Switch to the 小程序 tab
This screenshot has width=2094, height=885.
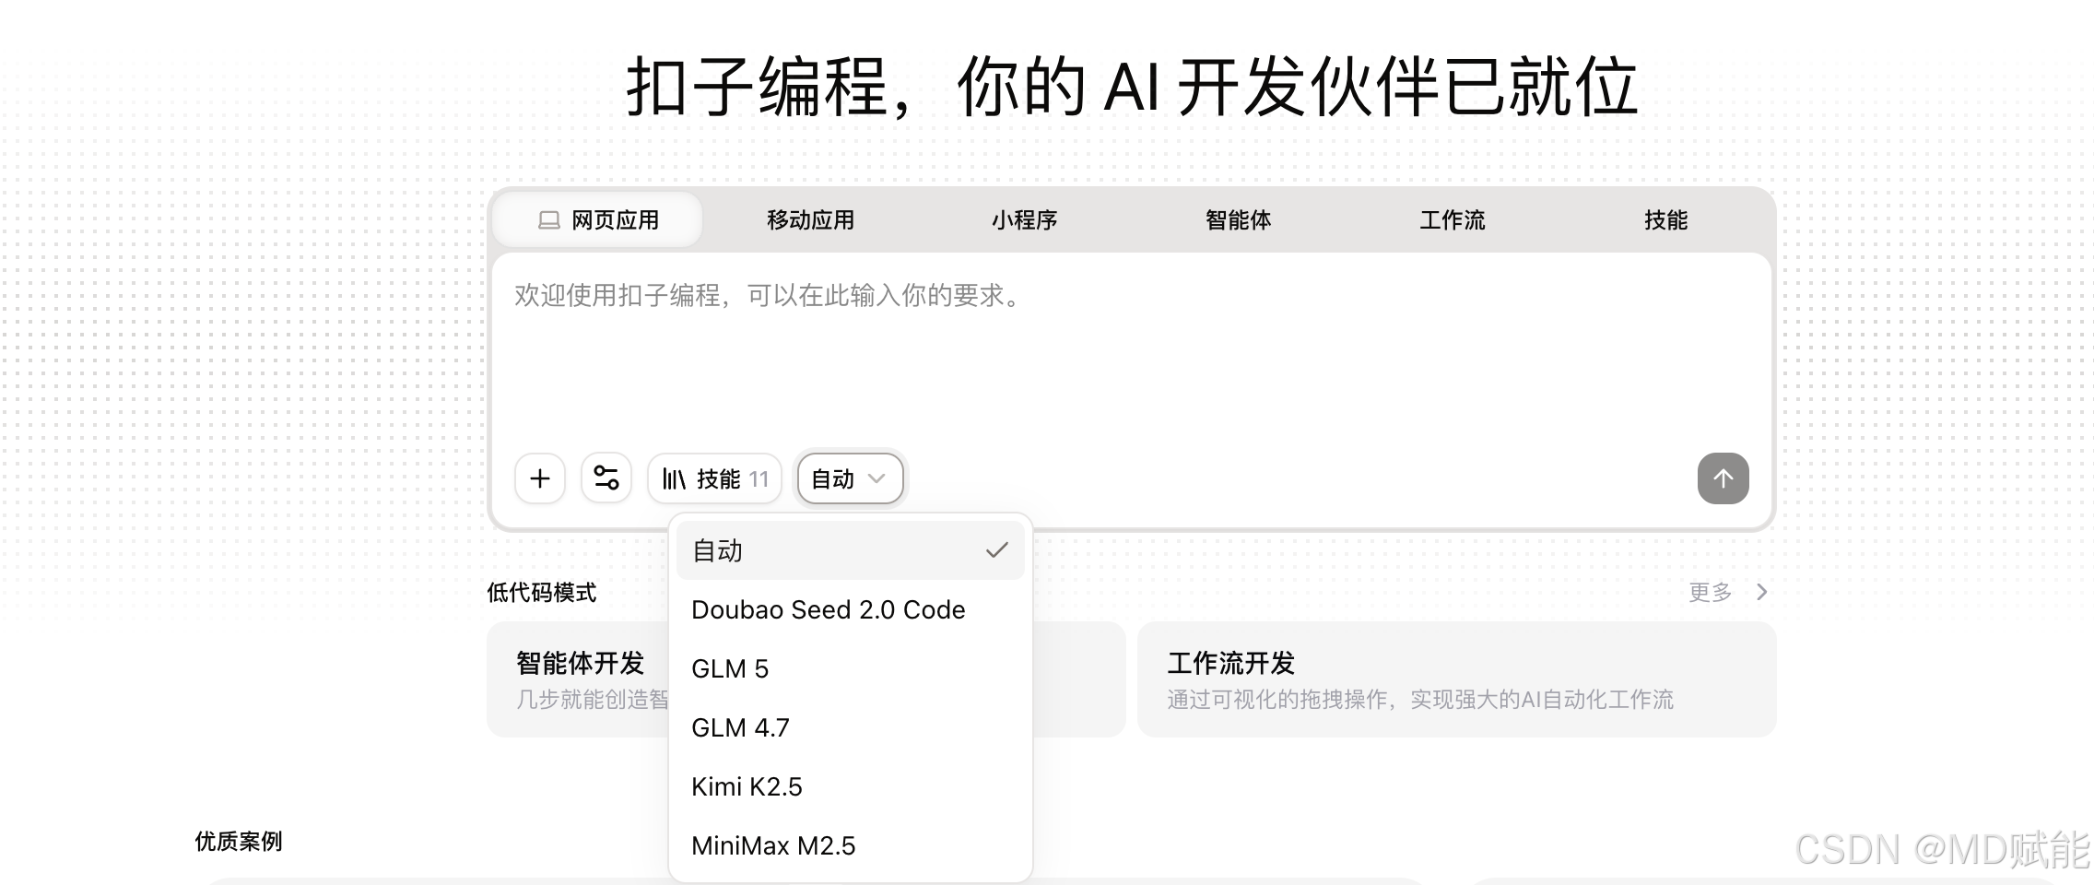click(x=1025, y=219)
